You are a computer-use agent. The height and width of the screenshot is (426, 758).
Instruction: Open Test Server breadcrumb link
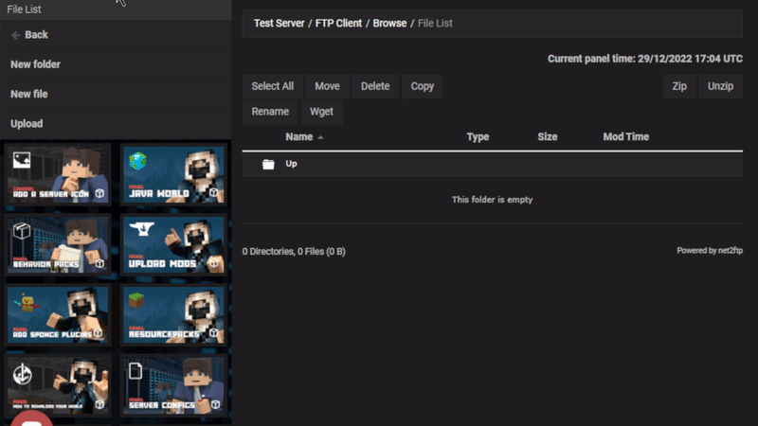tap(279, 23)
